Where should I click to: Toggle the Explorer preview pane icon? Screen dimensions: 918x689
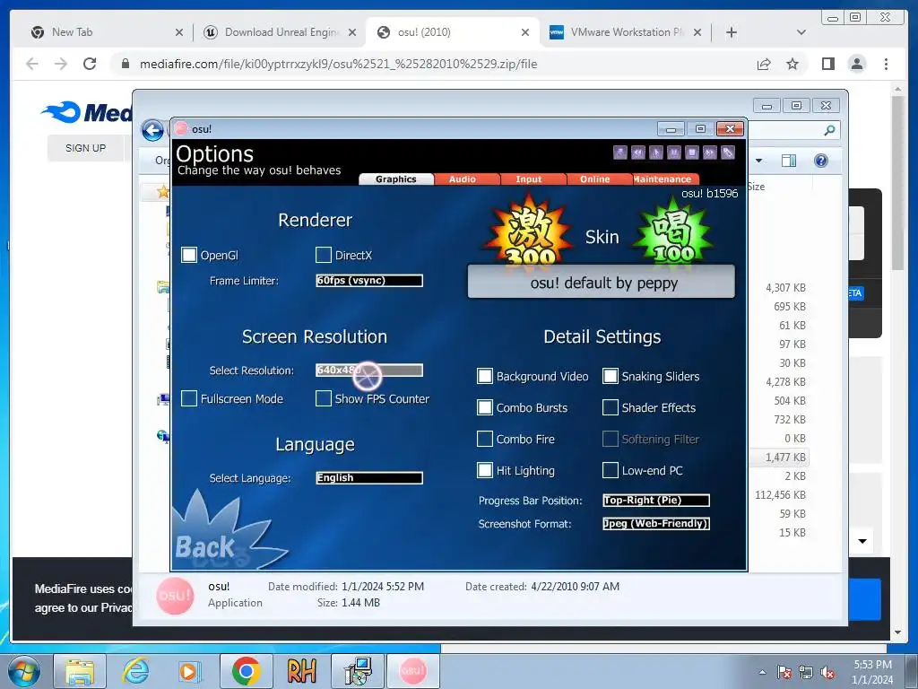[x=789, y=161]
